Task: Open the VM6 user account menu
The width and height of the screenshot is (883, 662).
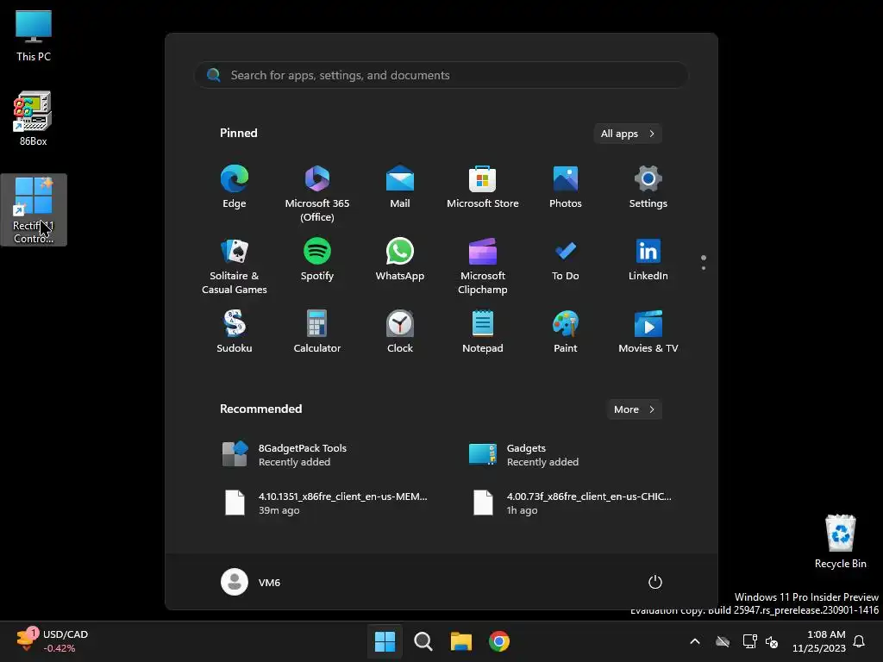Action: coord(251,582)
